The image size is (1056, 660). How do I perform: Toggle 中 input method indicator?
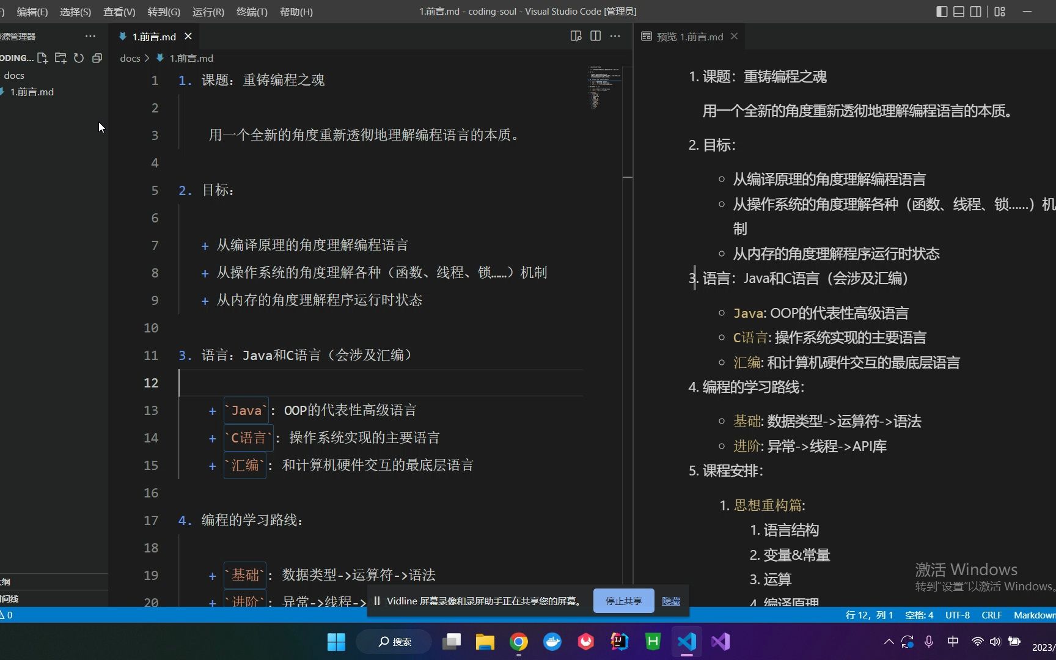[953, 642]
